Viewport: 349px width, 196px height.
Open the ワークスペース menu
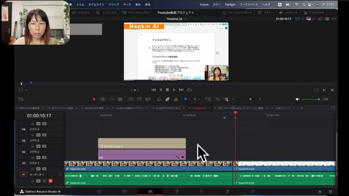[x=248, y=4]
